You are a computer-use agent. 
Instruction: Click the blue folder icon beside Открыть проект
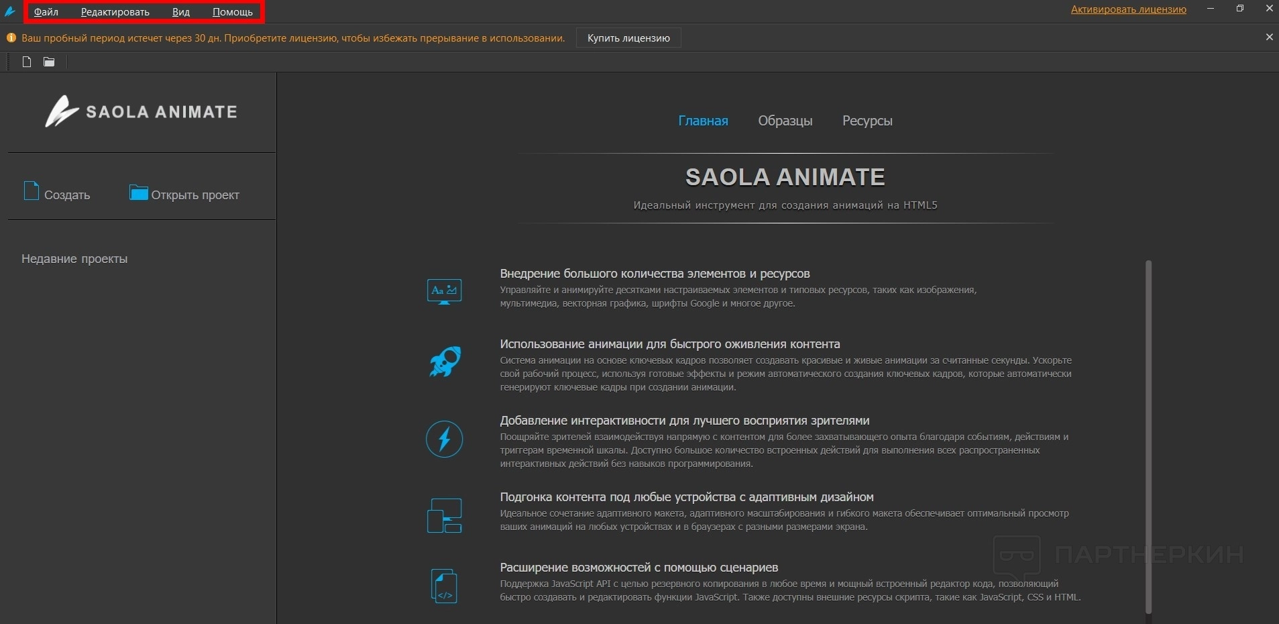[x=138, y=193]
